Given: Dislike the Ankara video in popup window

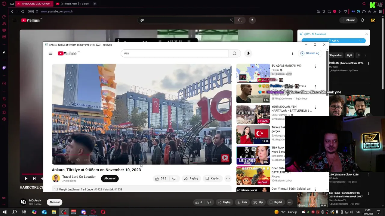Looking at the screenshot, I should coord(174,178).
